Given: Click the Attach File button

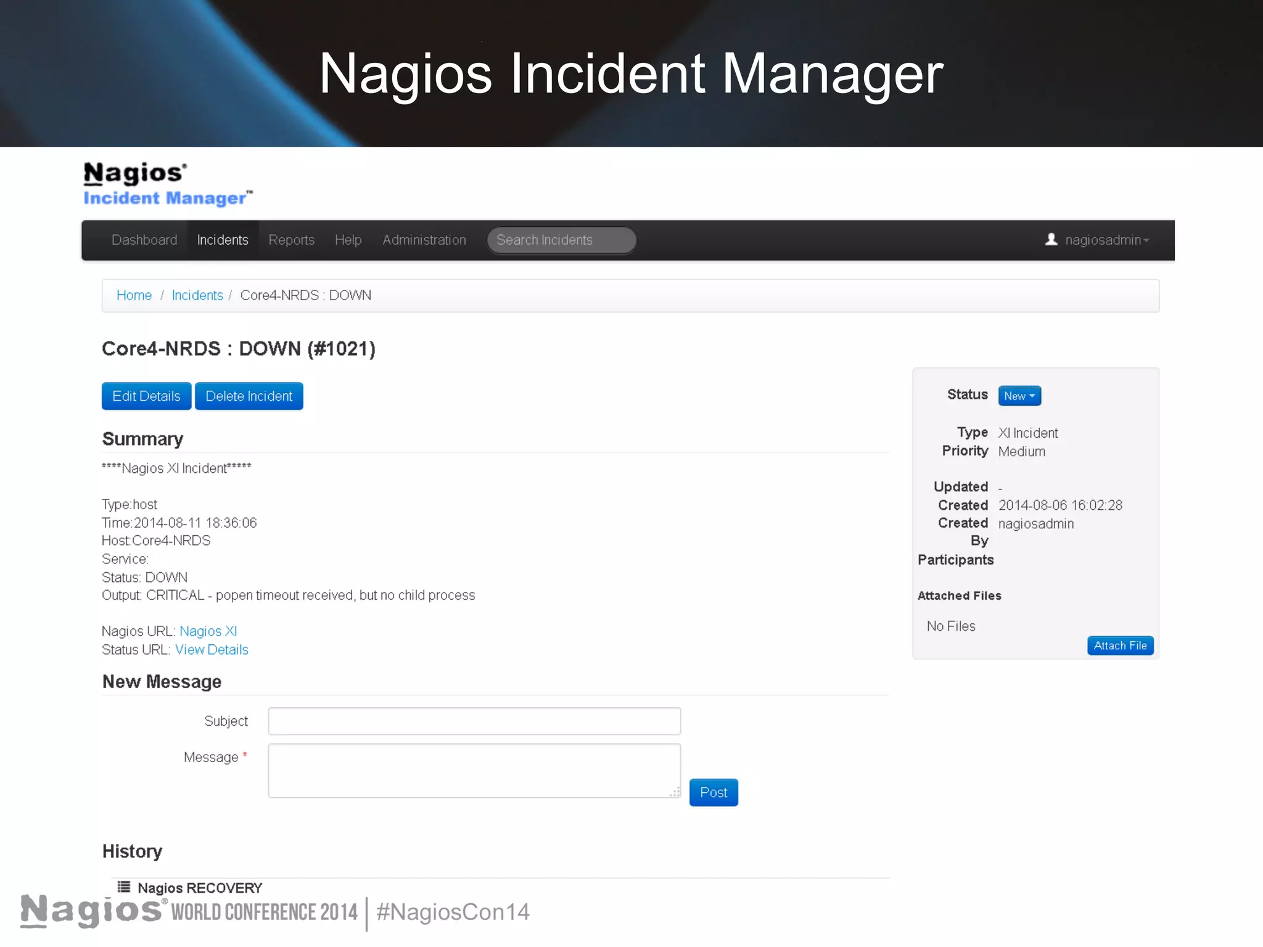Looking at the screenshot, I should [x=1120, y=646].
